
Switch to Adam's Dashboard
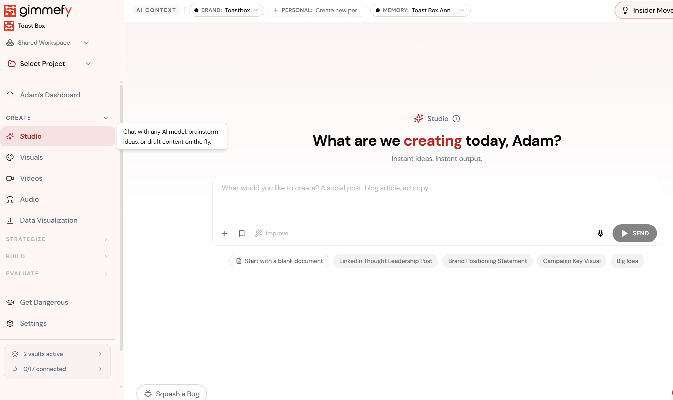click(50, 95)
